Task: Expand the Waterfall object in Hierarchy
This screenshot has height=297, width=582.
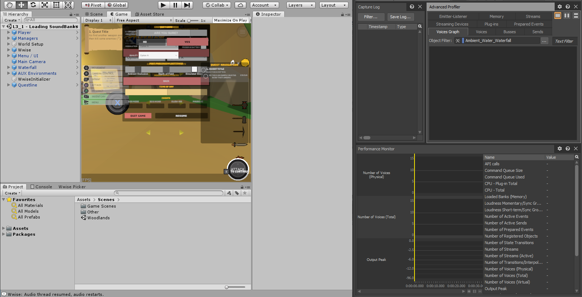Action: (x=9, y=67)
